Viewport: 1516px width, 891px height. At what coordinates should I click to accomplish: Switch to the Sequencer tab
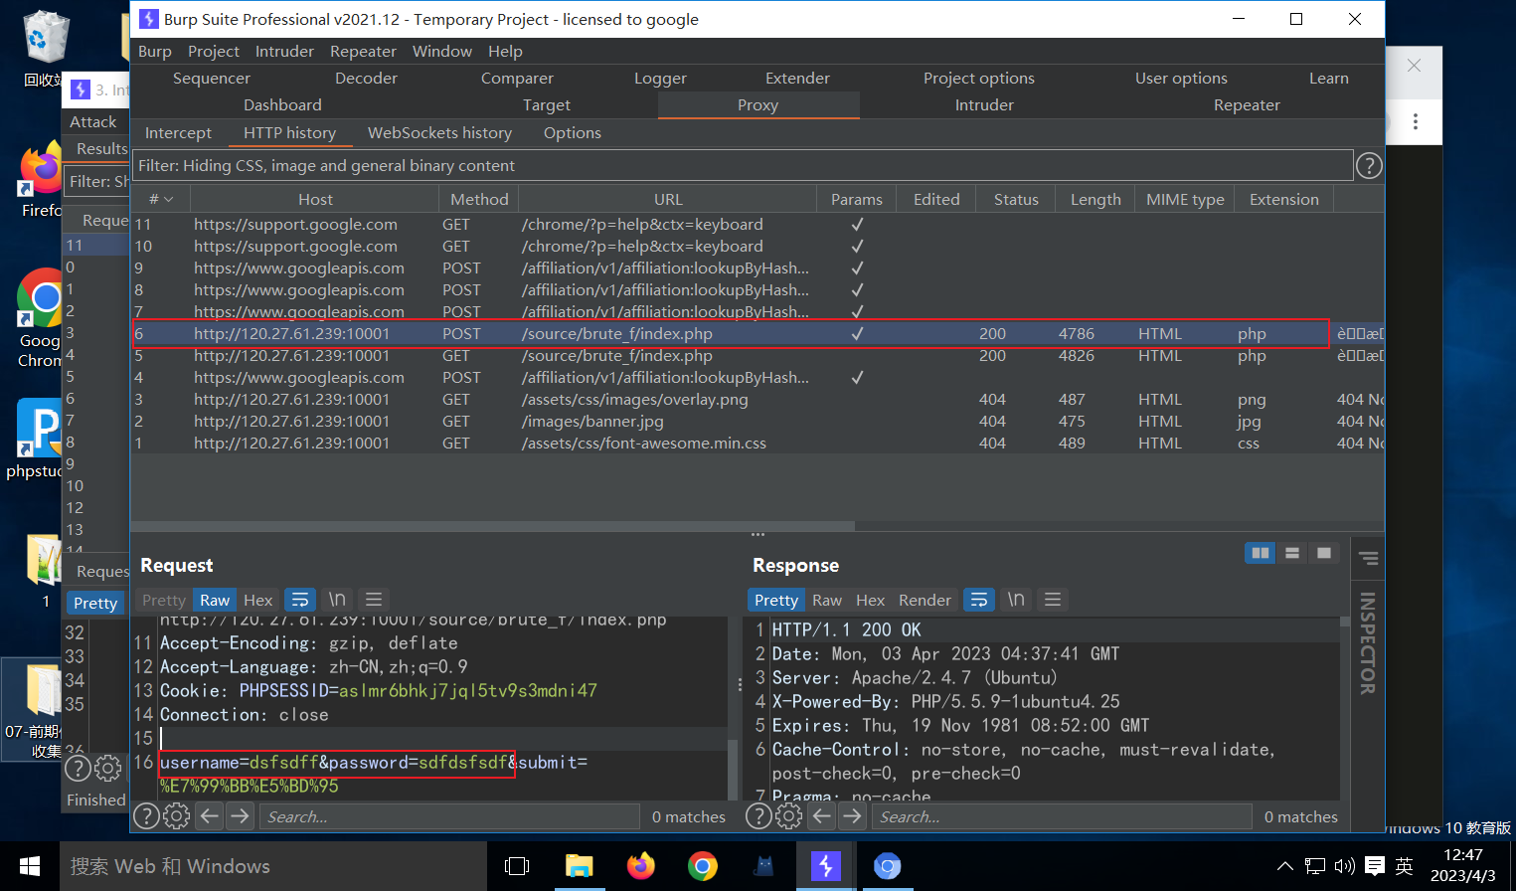[212, 79]
